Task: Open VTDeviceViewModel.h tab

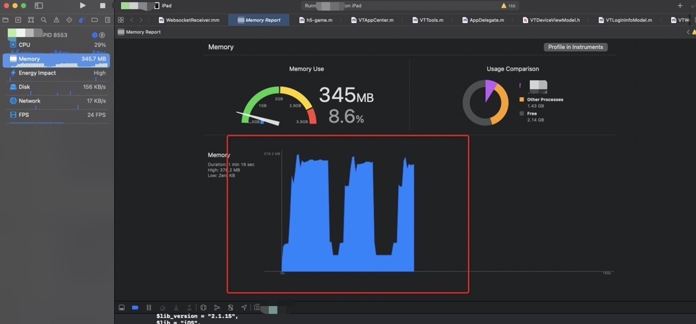Action: point(551,20)
